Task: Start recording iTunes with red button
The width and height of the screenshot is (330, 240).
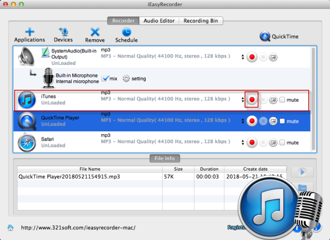Action: tap(252, 100)
